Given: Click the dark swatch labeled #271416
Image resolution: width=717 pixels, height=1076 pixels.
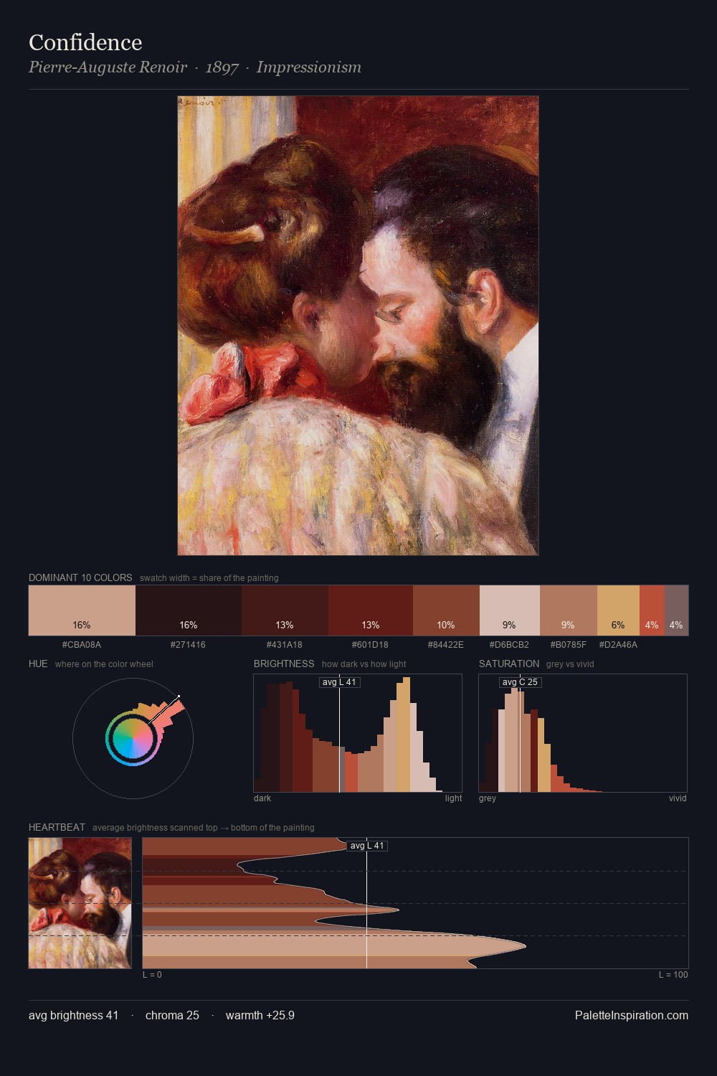Looking at the screenshot, I should tap(189, 610).
